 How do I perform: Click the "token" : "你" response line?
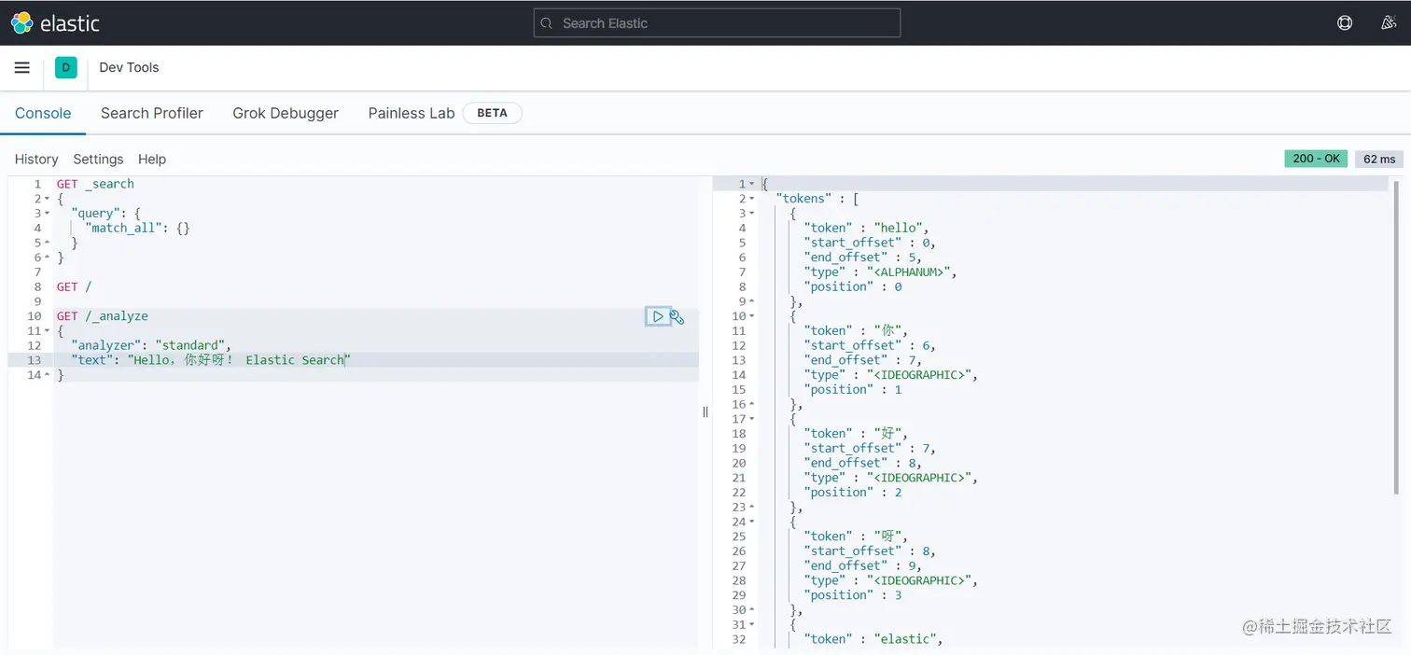click(856, 330)
